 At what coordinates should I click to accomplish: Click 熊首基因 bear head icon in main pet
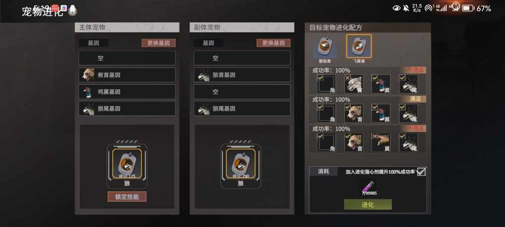pos(88,75)
